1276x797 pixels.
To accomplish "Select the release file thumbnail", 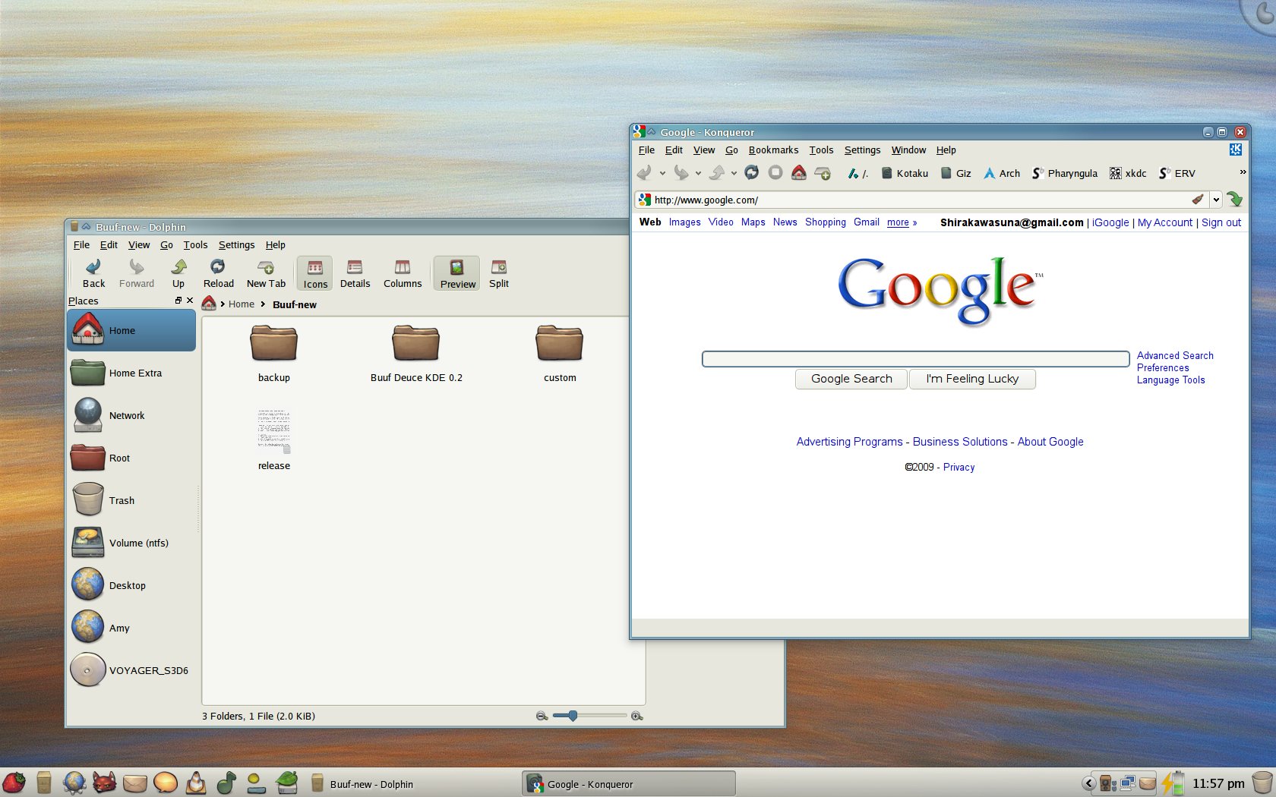I will click(x=273, y=433).
